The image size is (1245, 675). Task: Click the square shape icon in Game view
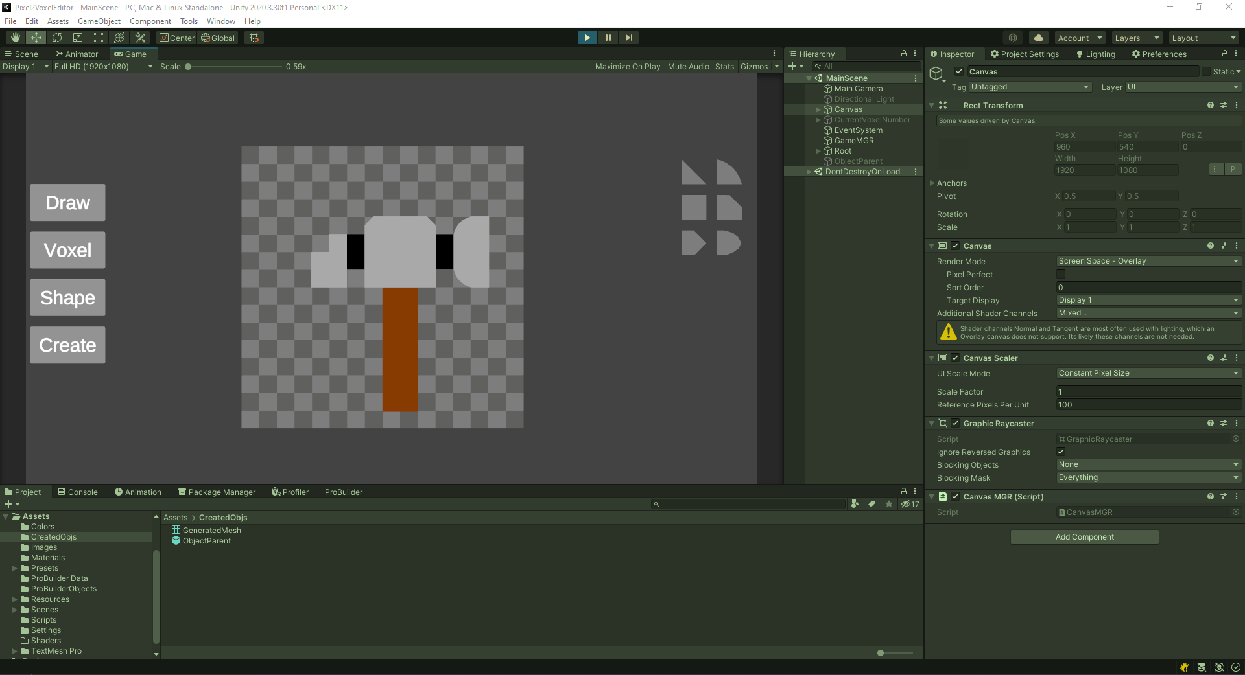[x=693, y=207]
